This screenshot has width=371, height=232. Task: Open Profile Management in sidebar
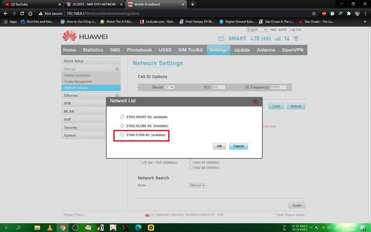tap(78, 82)
